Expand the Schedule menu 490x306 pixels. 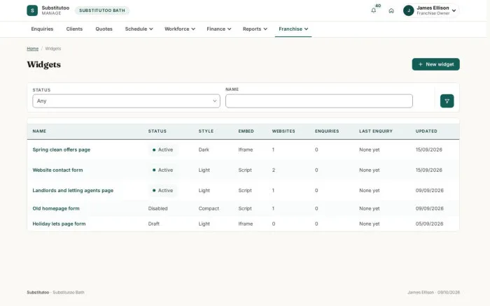[139, 29]
